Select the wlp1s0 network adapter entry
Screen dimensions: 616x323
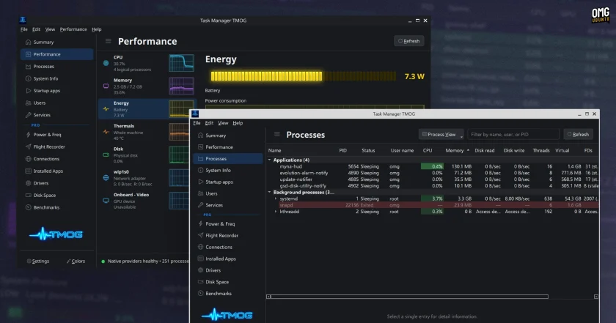144,178
